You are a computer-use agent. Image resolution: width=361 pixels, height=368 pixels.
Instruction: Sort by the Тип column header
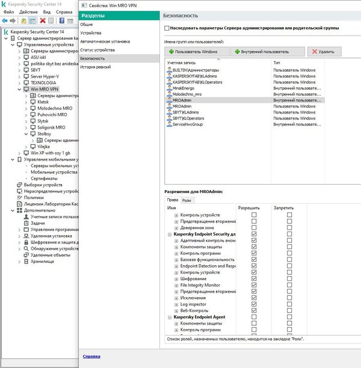(x=298, y=63)
